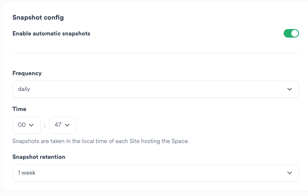308x196 pixels.
Task: Click the Snapshot retention label
Action: click(x=39, y=157)
